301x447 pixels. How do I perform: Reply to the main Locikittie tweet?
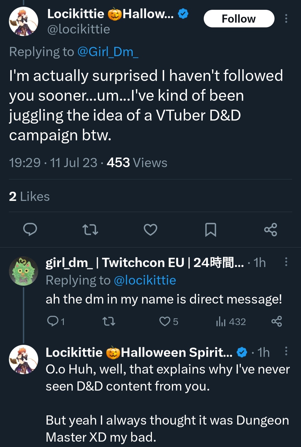click(30, 230)
